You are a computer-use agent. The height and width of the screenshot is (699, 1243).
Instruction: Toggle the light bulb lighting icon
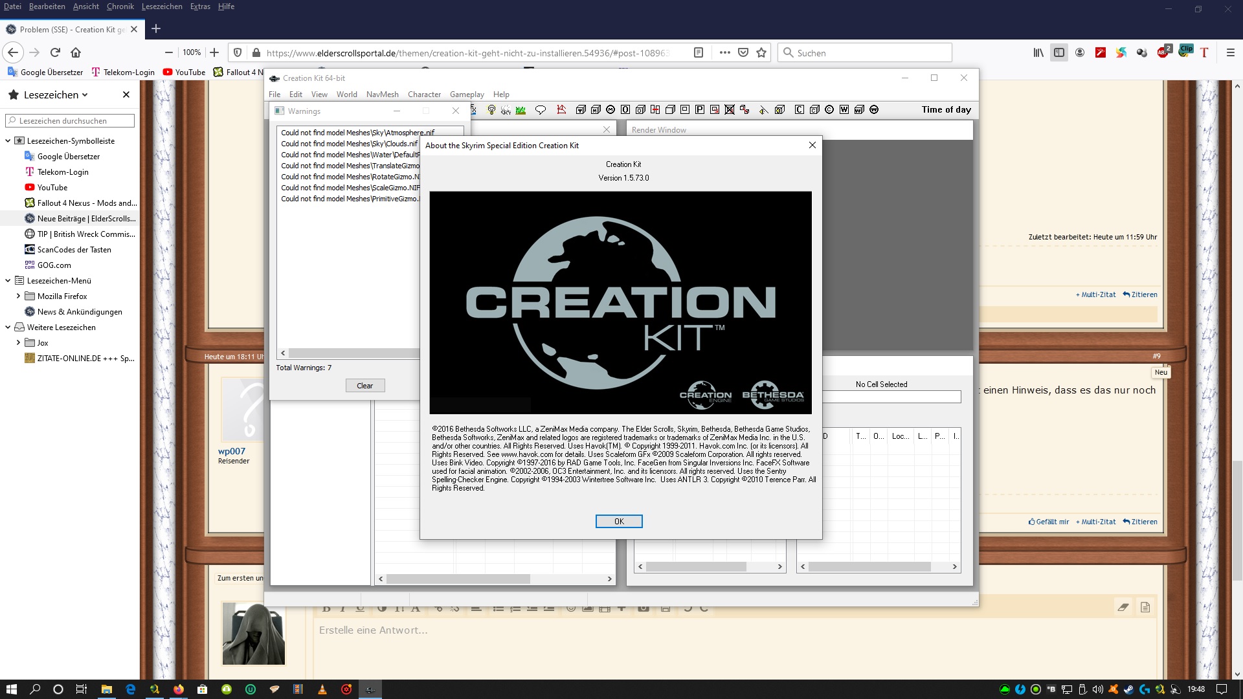click(x=491, y=110)
